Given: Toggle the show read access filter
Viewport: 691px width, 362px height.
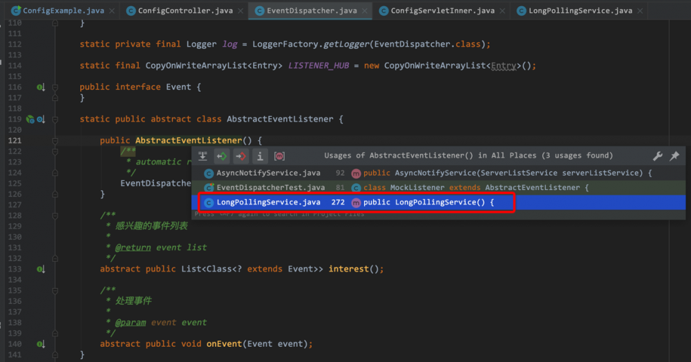Looking at the screenshot, I should [222, 156].
